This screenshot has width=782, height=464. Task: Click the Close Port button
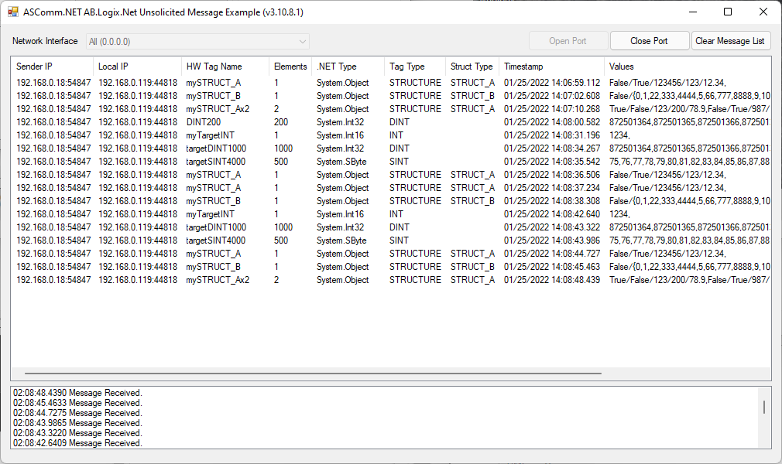(x=649, y=41)
